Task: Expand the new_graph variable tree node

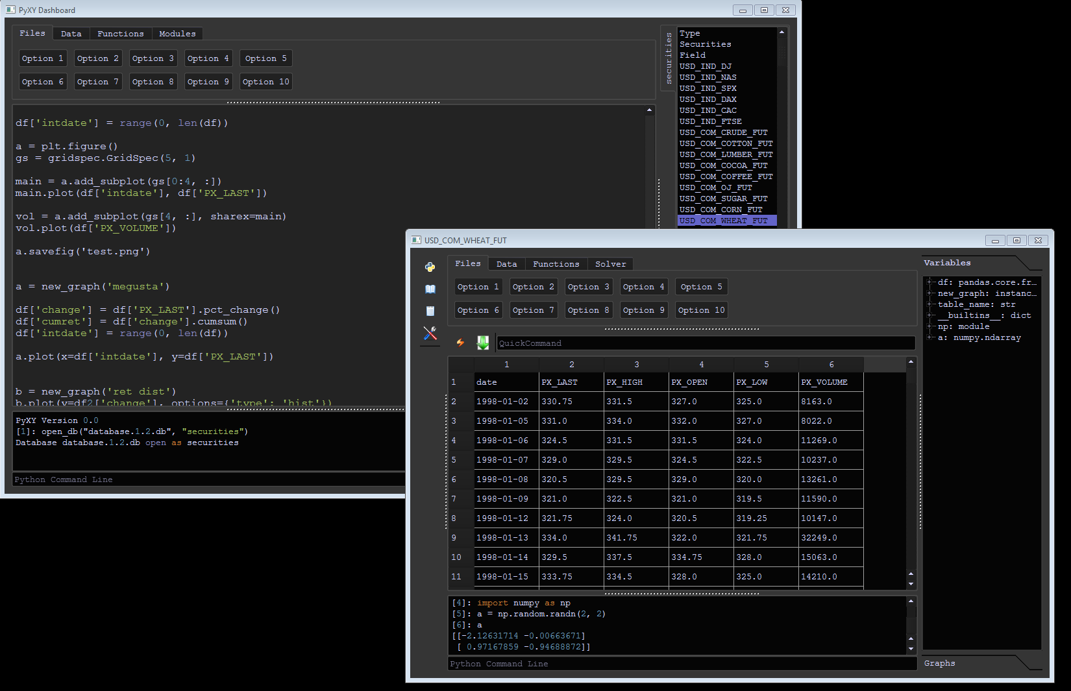Action: (930, 293)
